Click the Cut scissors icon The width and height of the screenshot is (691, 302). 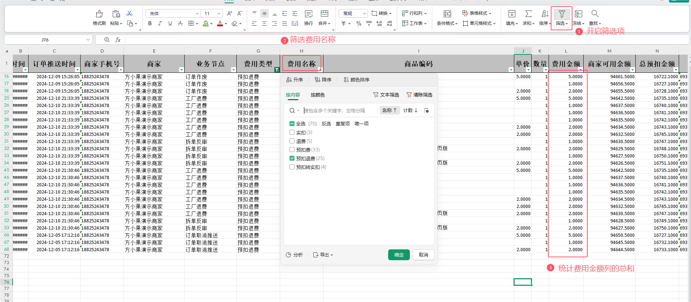(129, 13)
